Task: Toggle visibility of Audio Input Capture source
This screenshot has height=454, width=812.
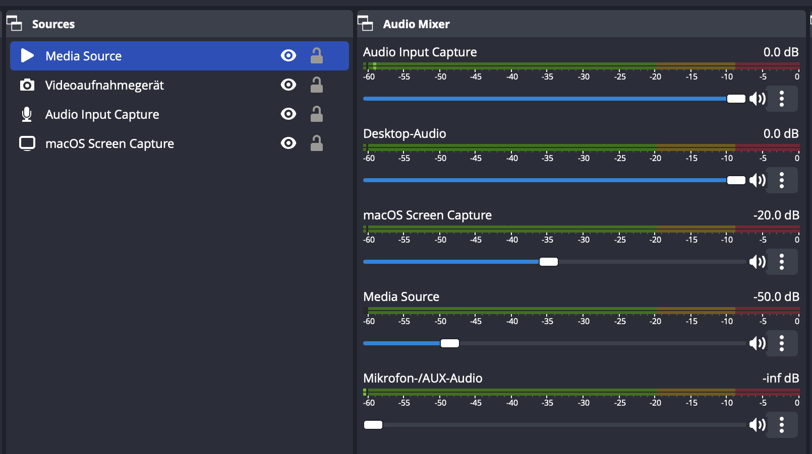Action: (288, 114)
